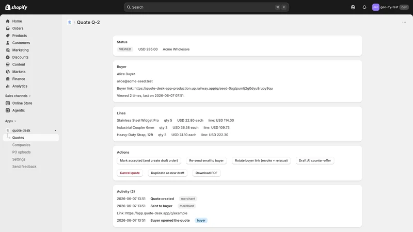Click Rotate buyer link (revoke + reissue)
This screenshot has height=232, width=413.
[261, 160]
